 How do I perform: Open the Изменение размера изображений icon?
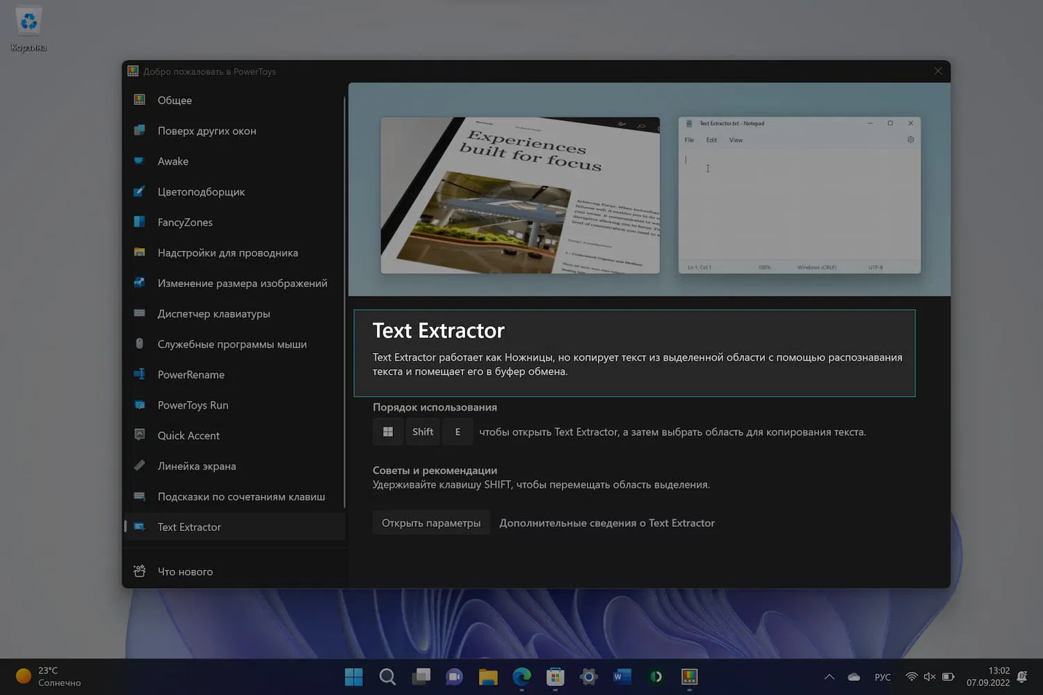tap(139, 283)
